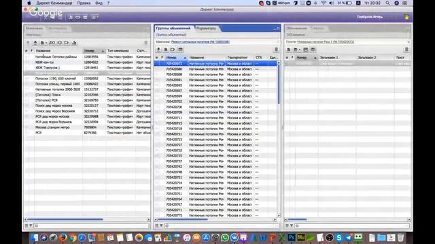Open the Вид menu
The width and height of the screenshot is (435, 244).
(99, 3)
